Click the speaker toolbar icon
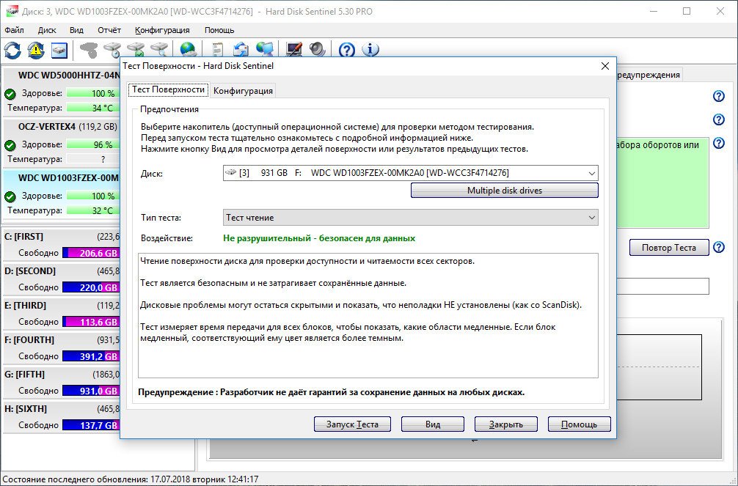This screenshot has width=738, height=486. (x=318, y=50)
